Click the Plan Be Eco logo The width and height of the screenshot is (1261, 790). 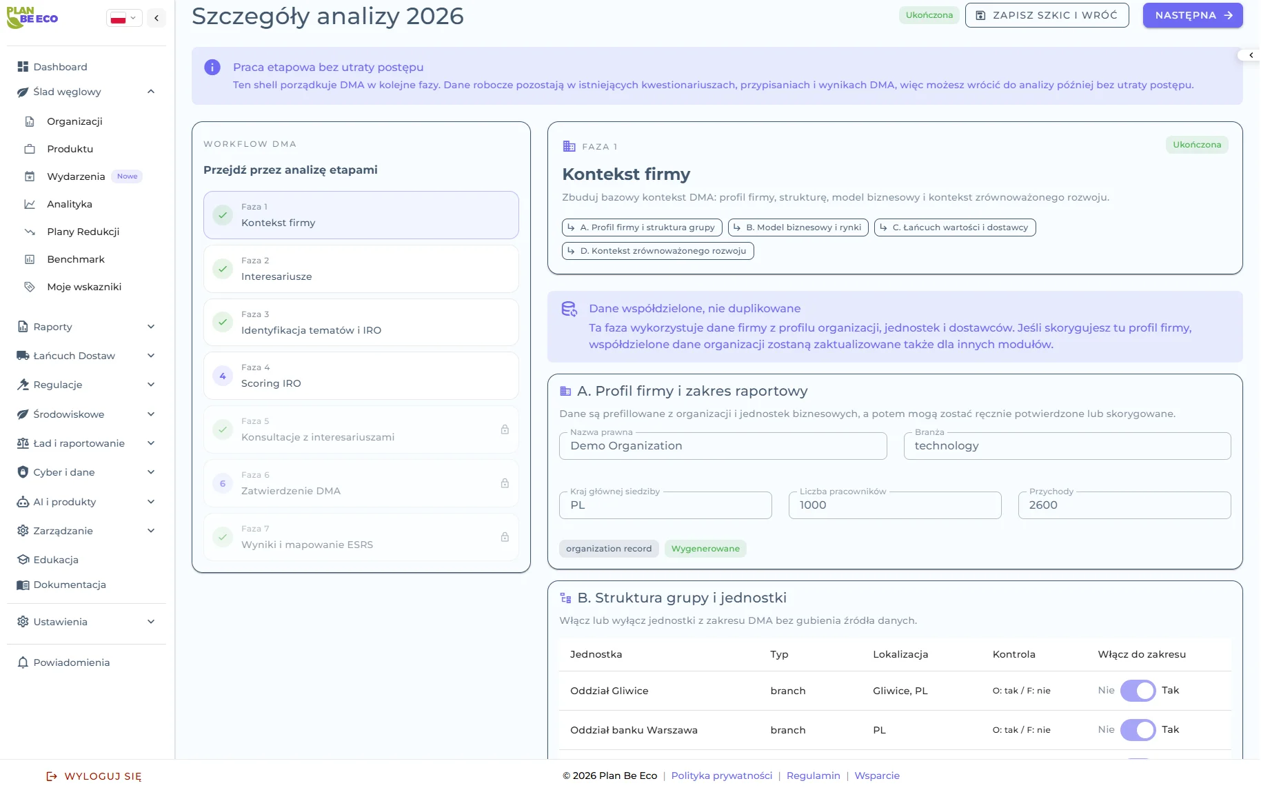point(32,18)
